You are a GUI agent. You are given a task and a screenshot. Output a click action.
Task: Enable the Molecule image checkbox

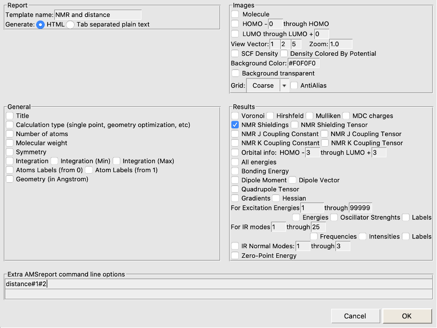click(x=235, y=14)
